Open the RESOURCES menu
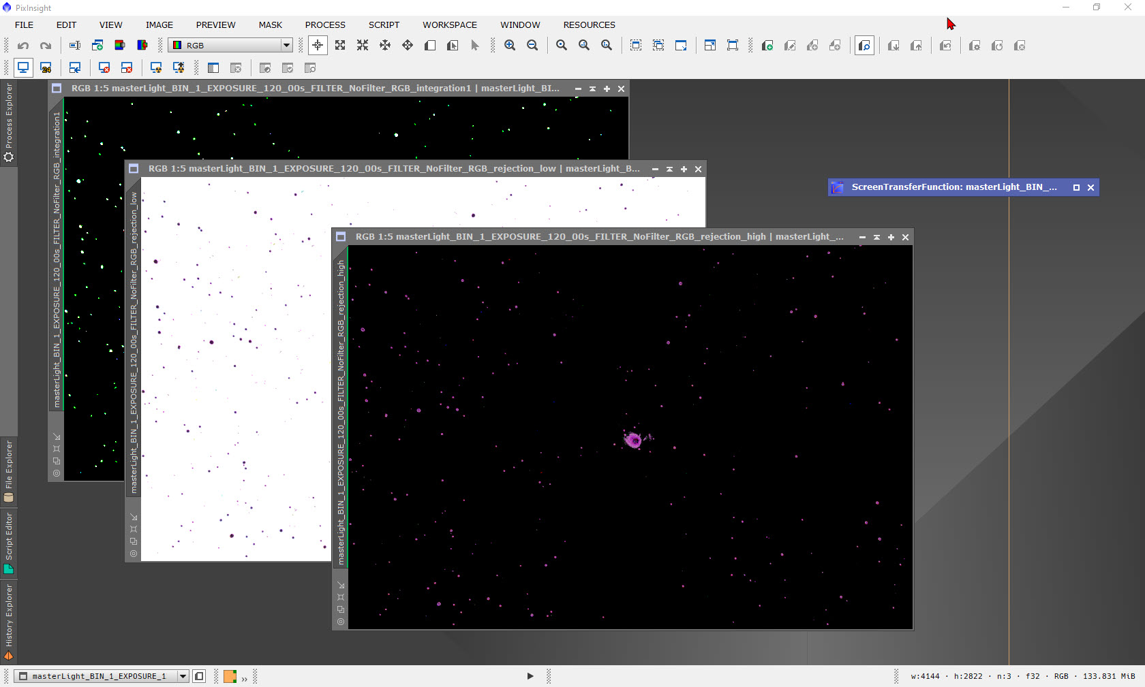1145x687 pixels. pyautogui.click(x=589, y=25)
